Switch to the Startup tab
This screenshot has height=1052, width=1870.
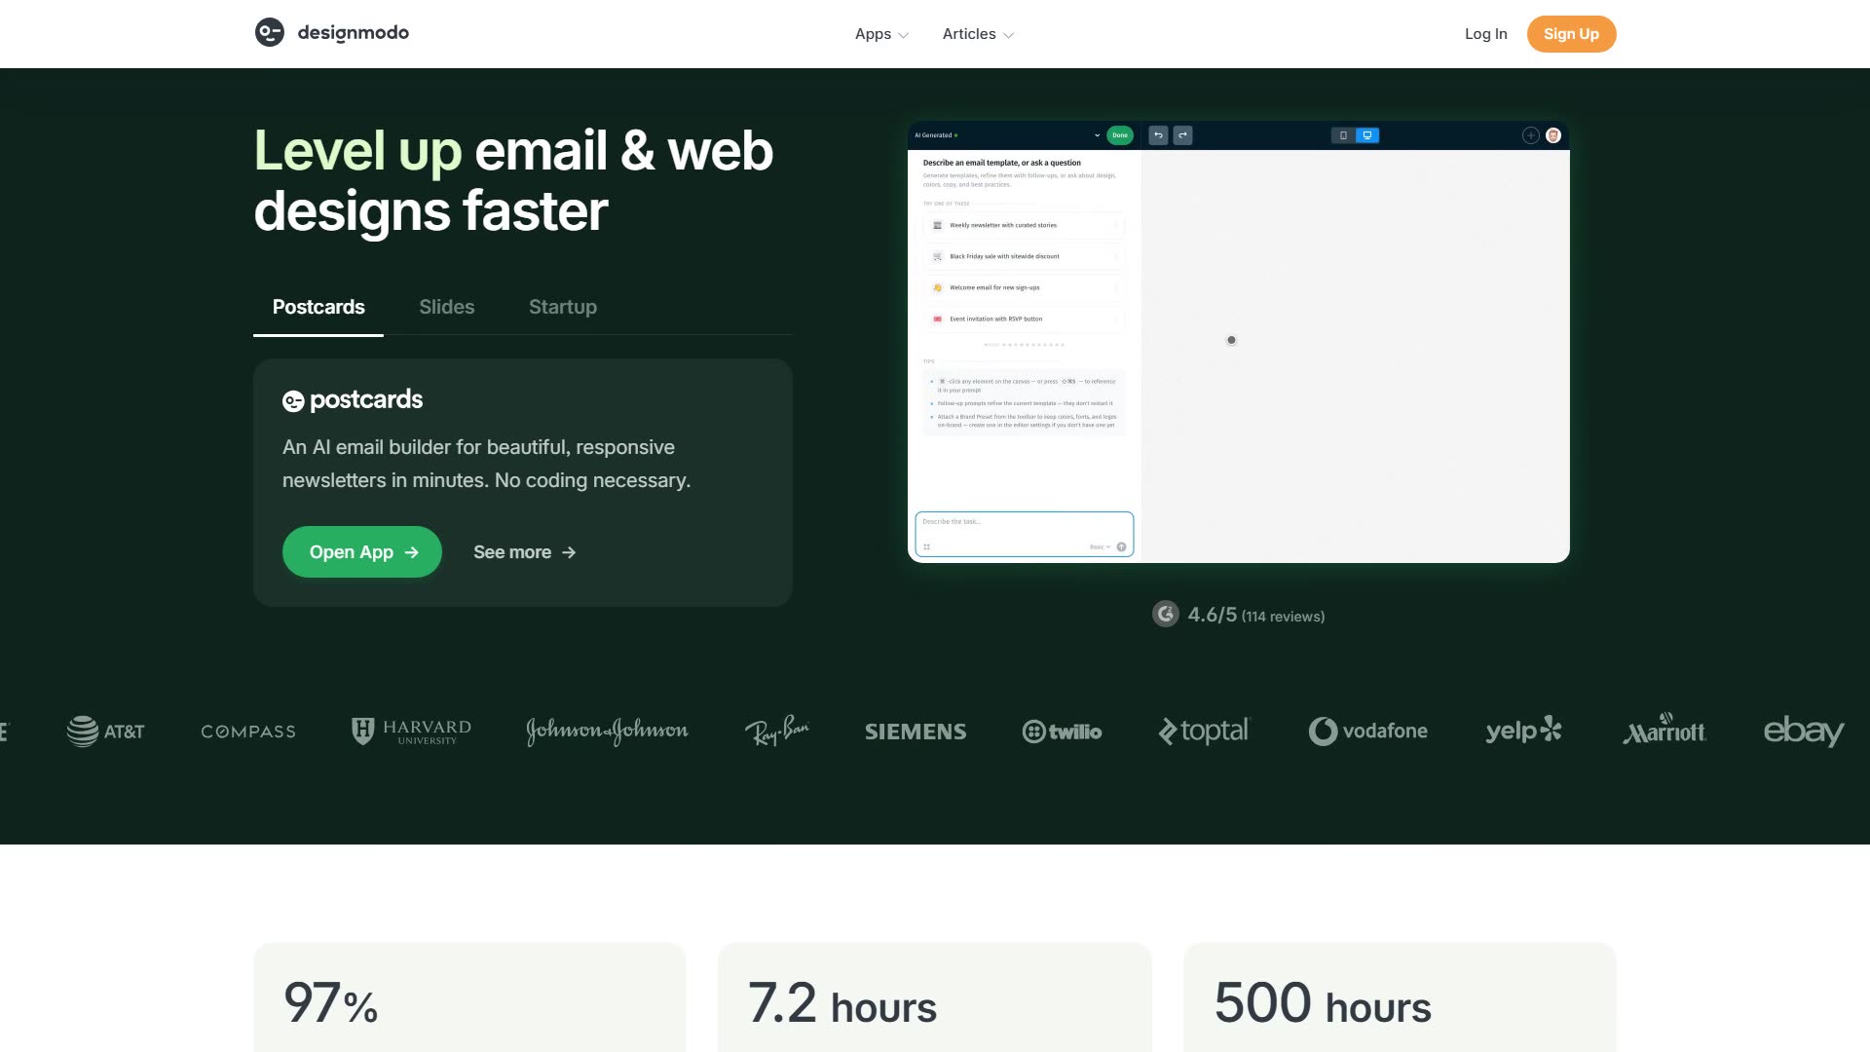(x=563, y=307)
